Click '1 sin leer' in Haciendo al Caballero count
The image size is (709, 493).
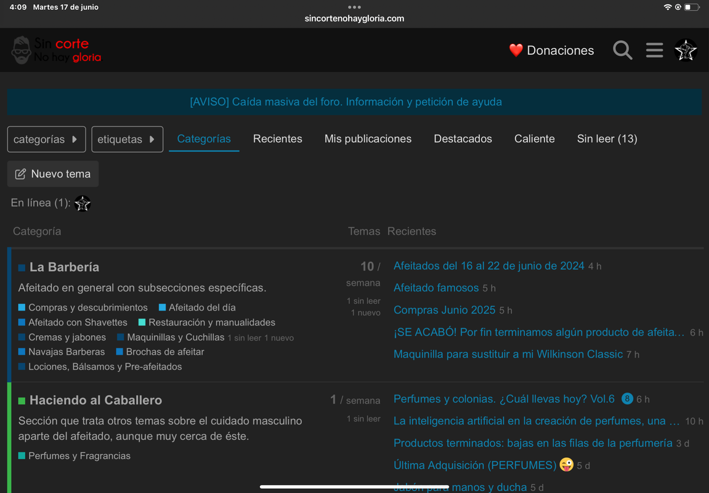[x=363, y=419]
